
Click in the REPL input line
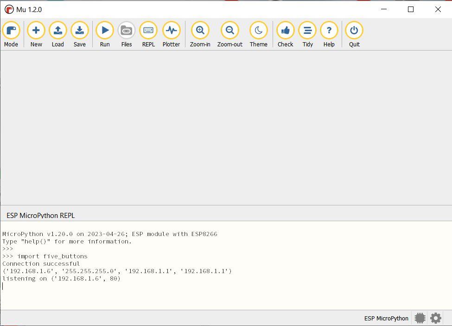226,286
